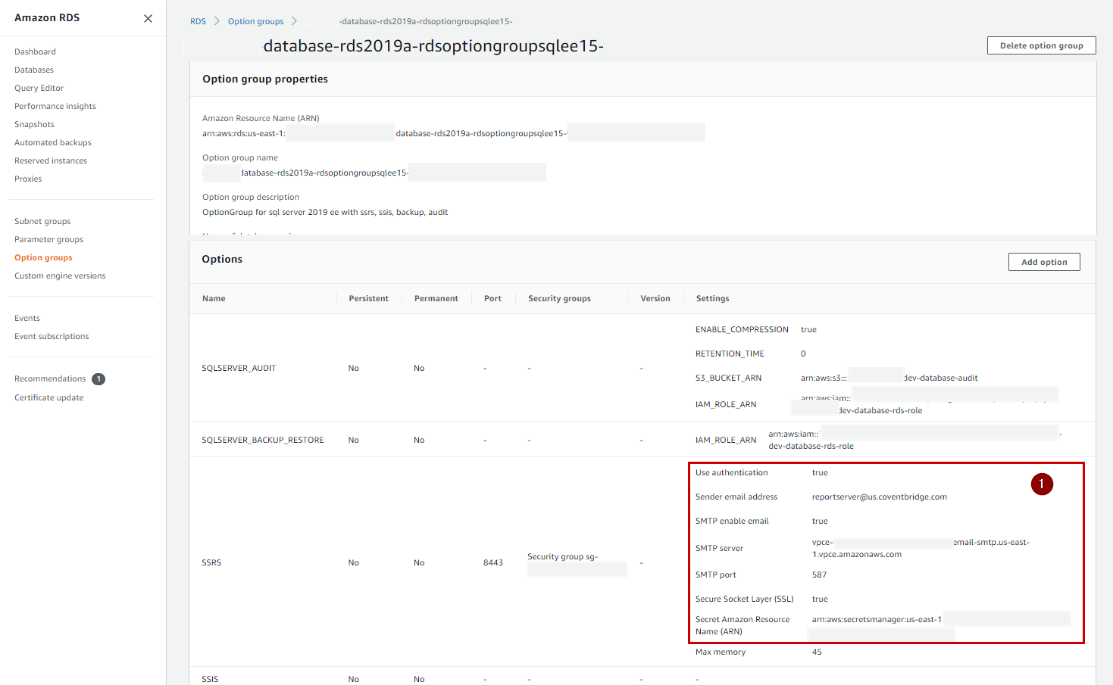1113x685 pixels.
Task: Select Custom engine versions
Action: click(59, 275)
